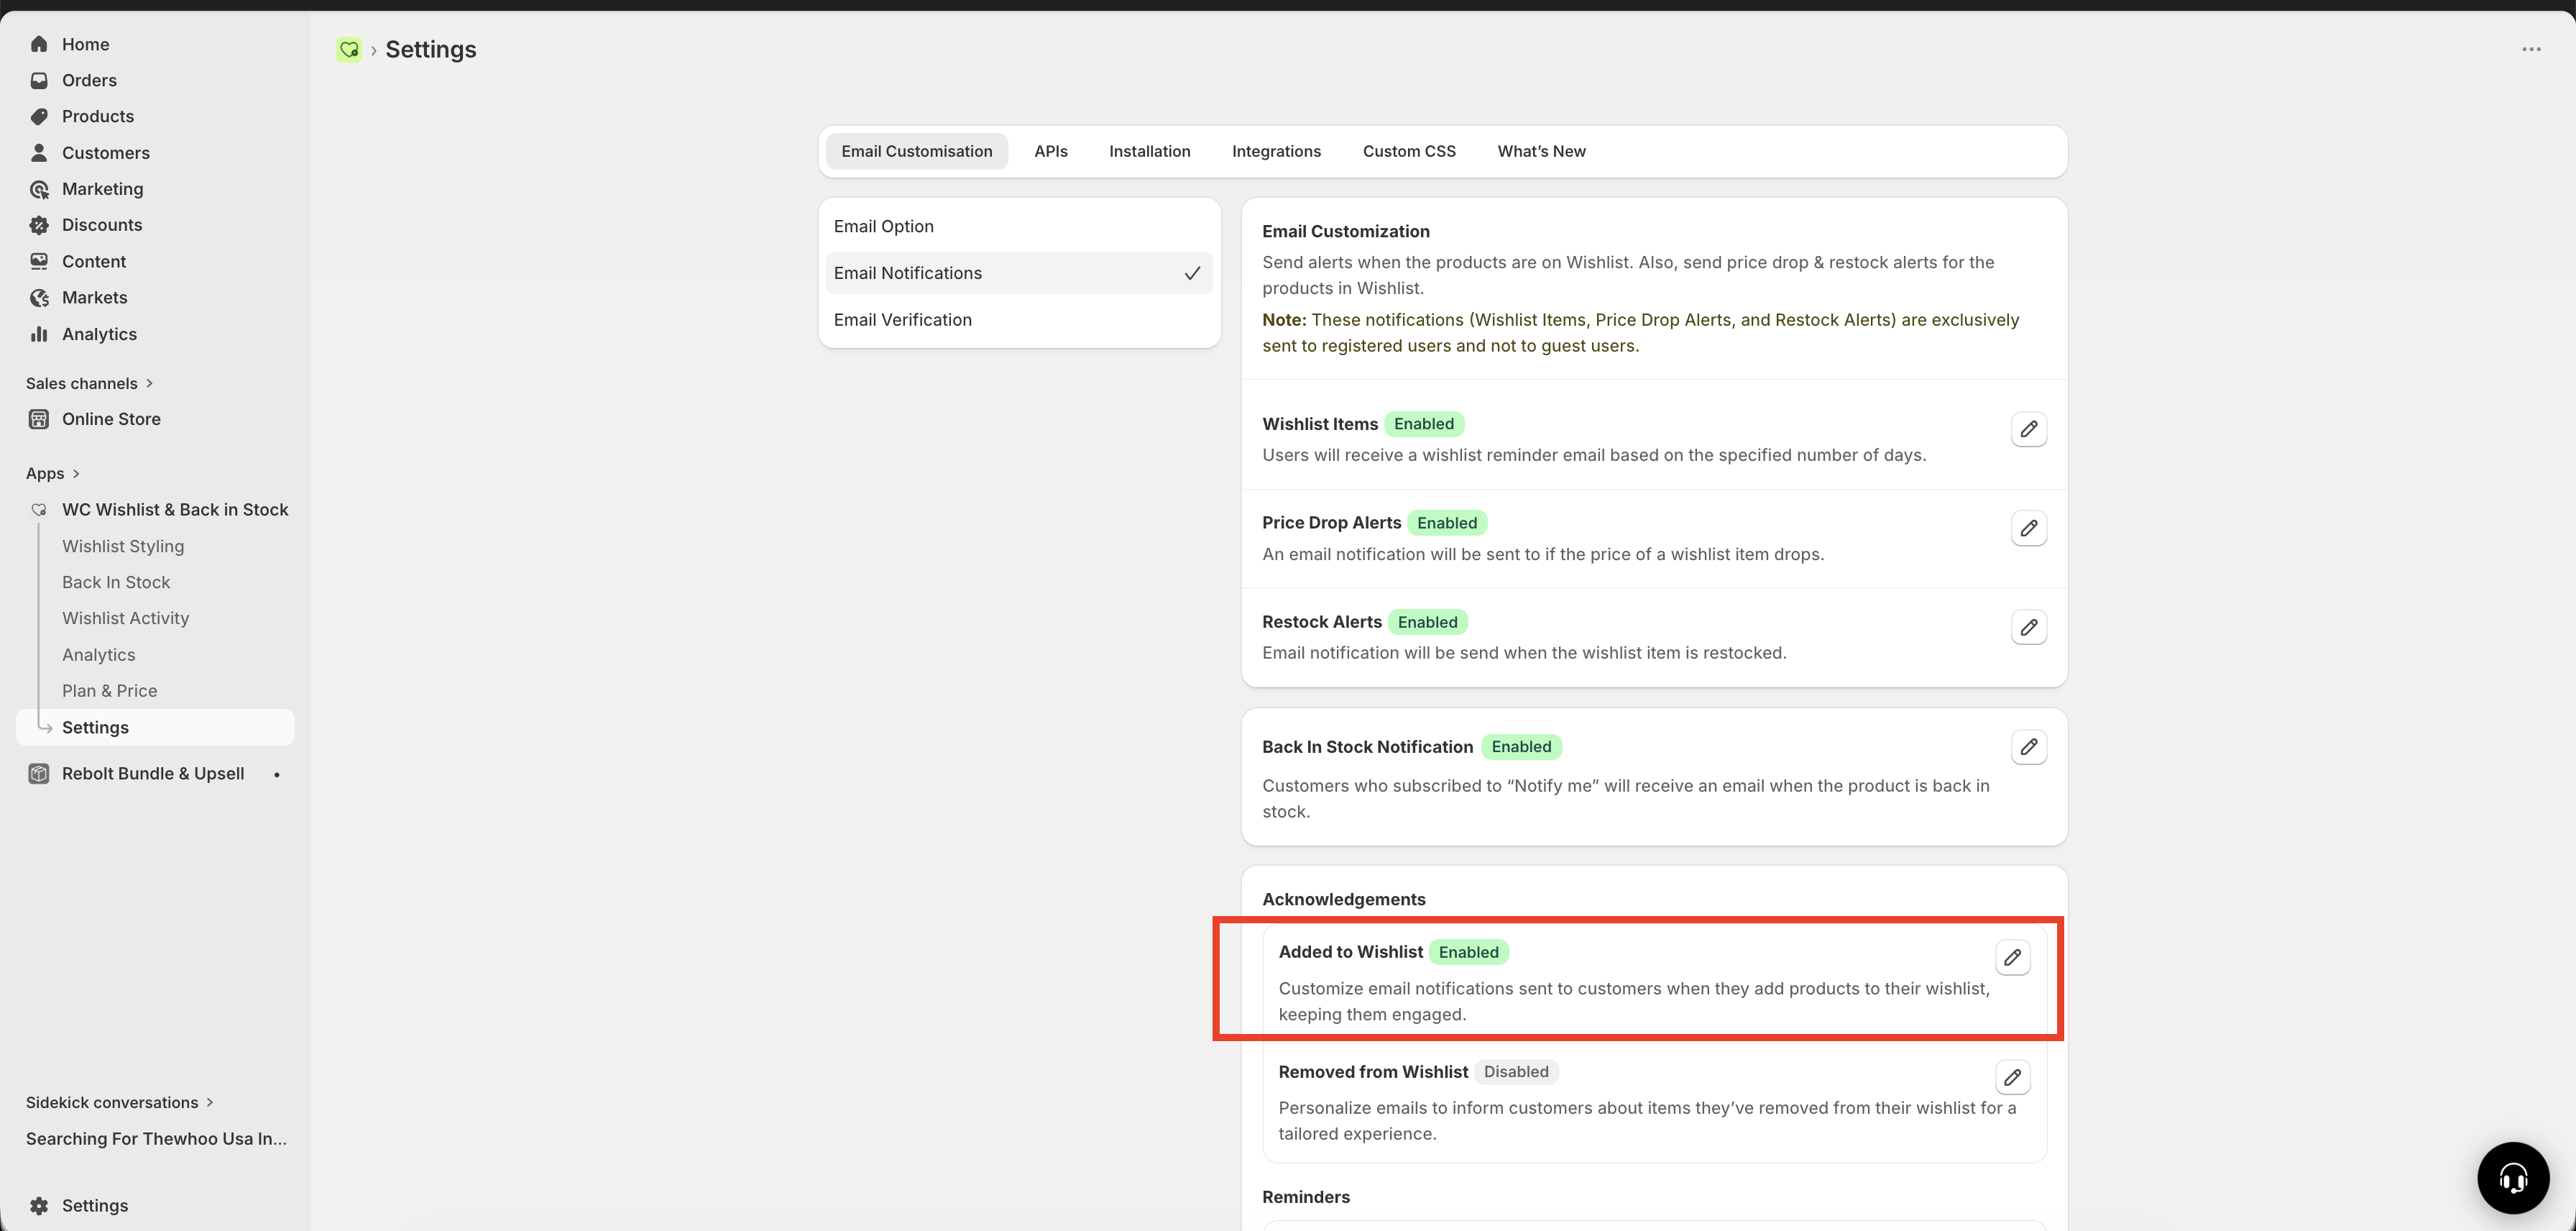Switch to Email Customisation tab
2576x1231 pixels.
coord(916,151)
